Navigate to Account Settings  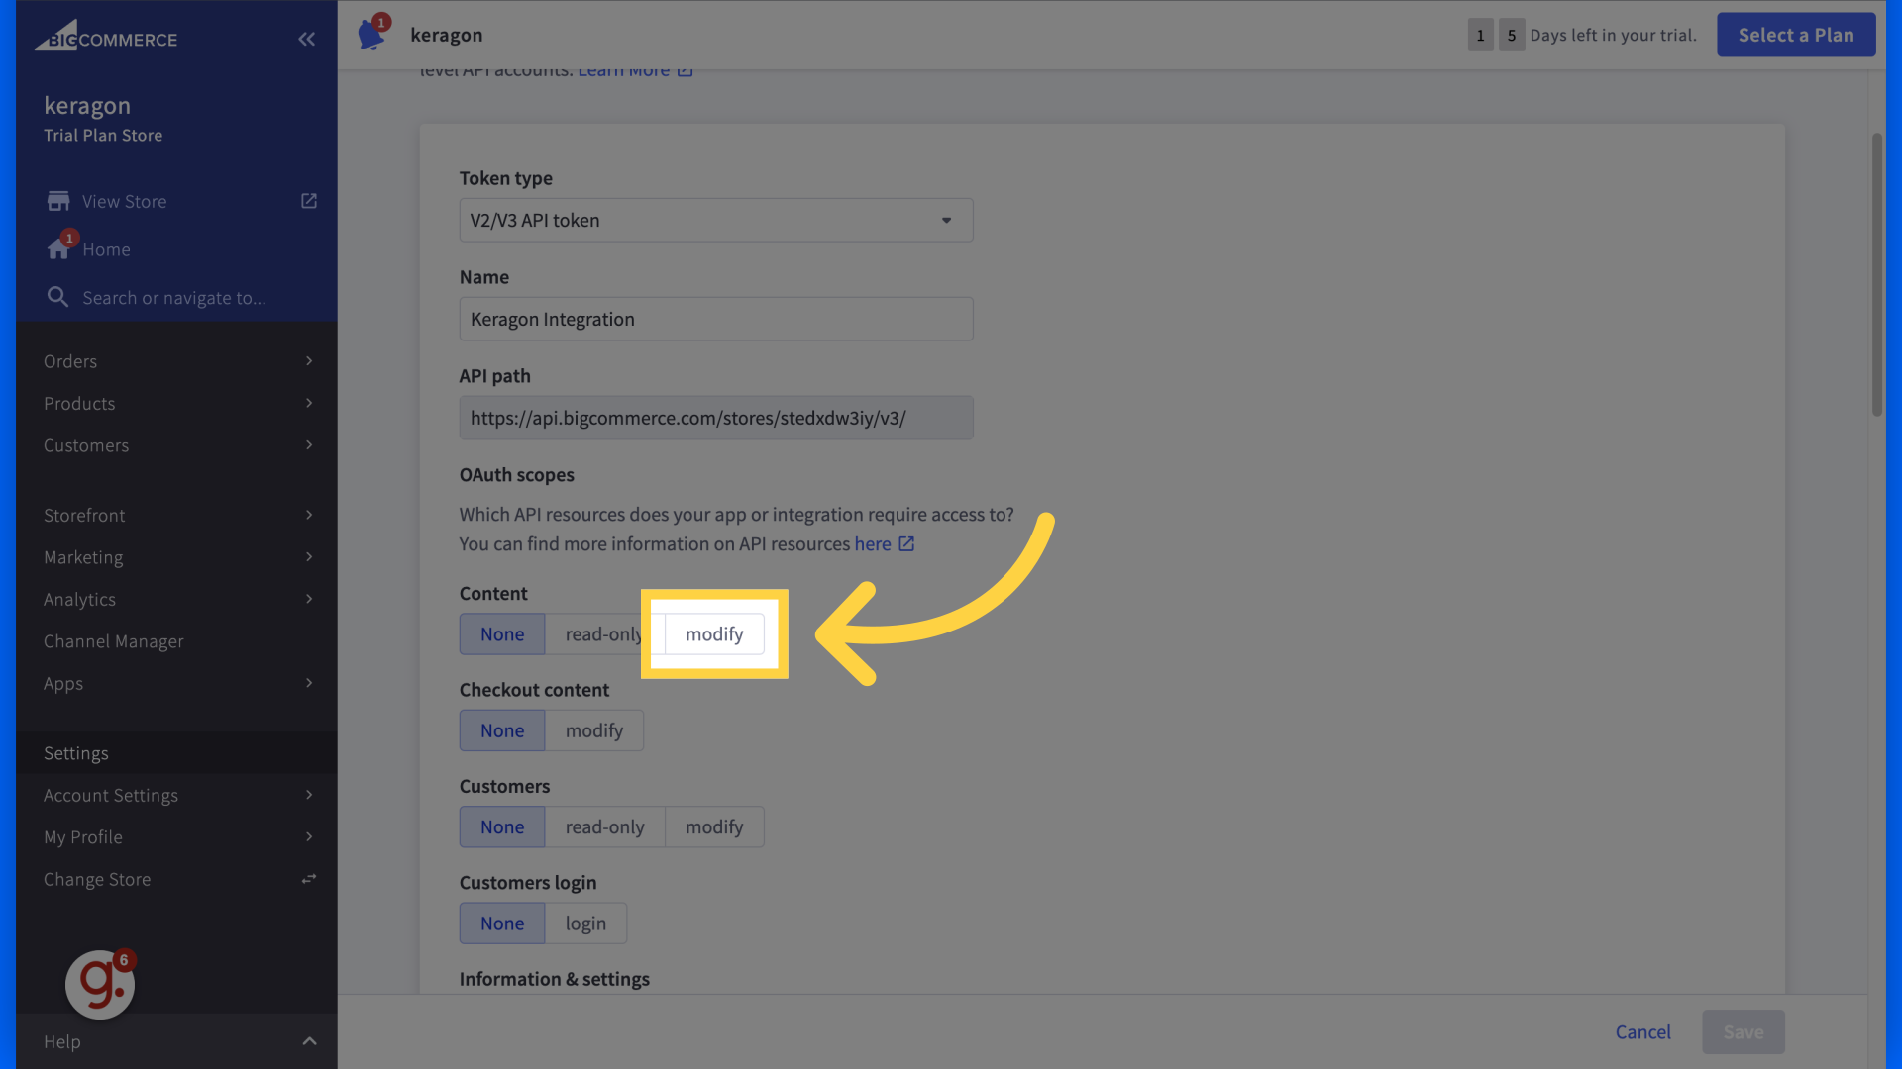tap(110, 795)
